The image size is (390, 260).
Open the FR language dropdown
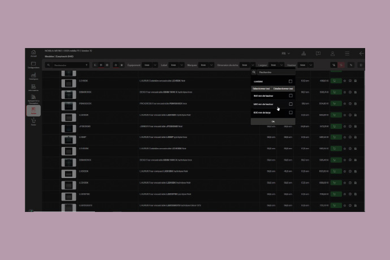(285, 54)
